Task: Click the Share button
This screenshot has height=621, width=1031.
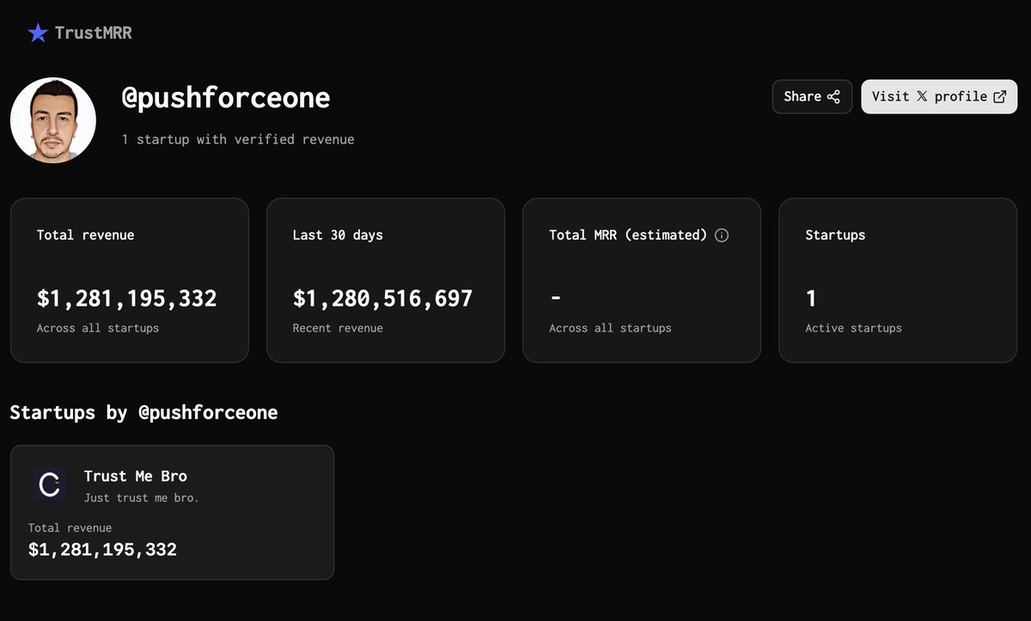Action: (812, 97)
